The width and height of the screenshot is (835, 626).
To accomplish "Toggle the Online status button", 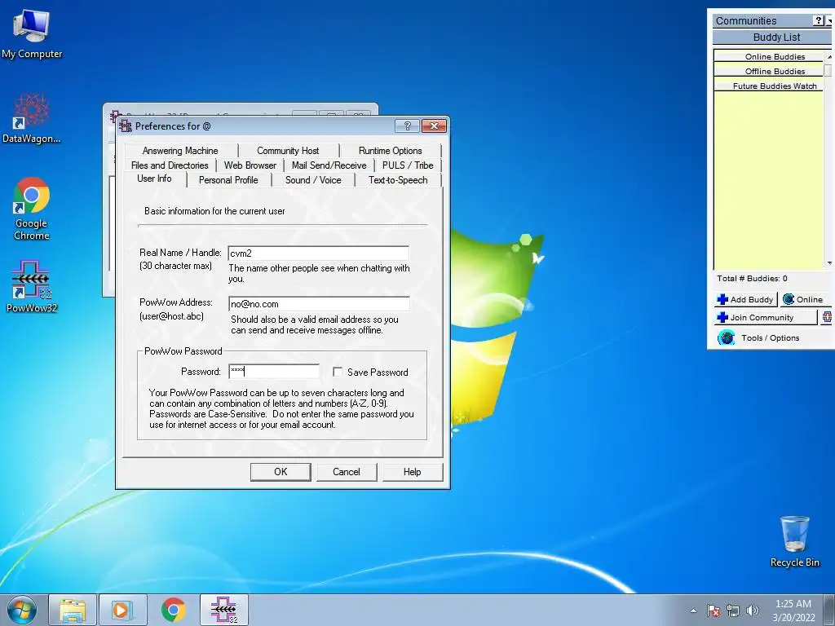I will pos(805,300).
